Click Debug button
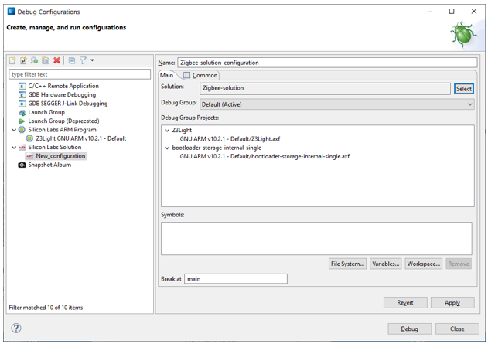The height and width of the screenshot is (344, 488). coord(410,329)
